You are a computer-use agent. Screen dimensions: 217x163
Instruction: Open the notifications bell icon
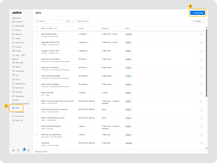(x=23, y=150)
